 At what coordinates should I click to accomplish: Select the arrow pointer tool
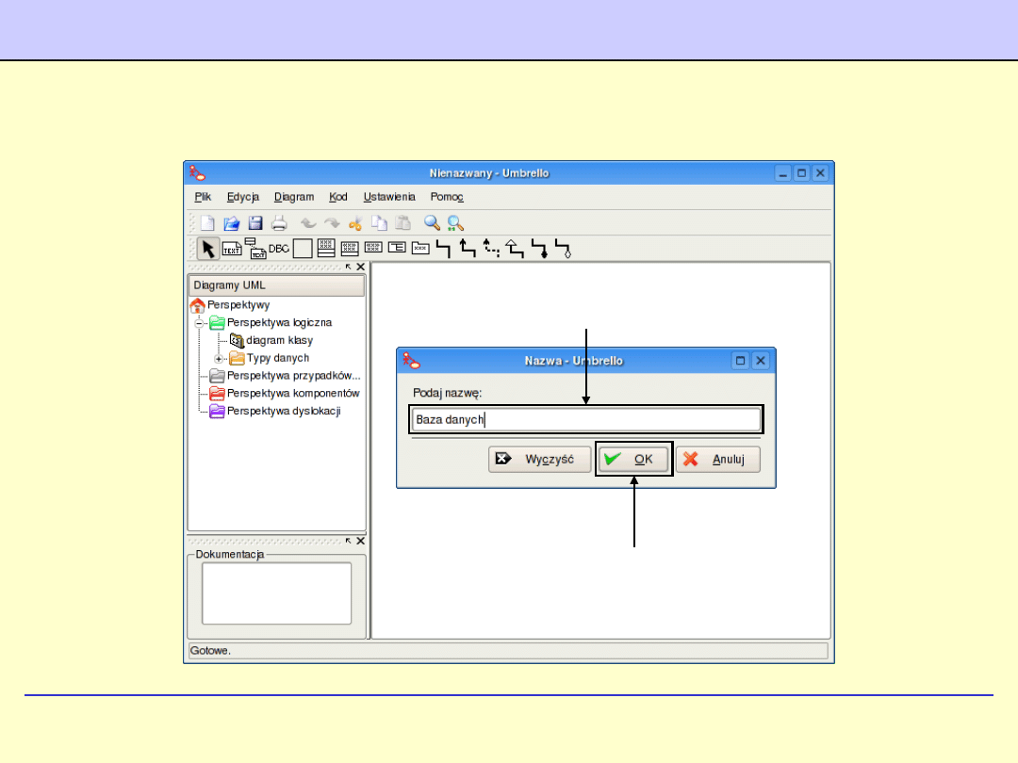pos(208,249)
